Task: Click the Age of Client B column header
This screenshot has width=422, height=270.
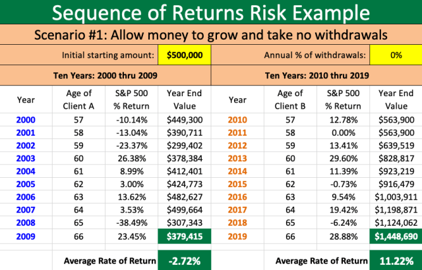Action: coord(290,100)
